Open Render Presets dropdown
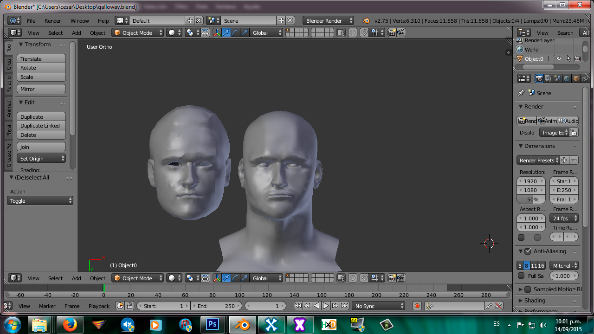This screenshot has height=334, width=594. tap(538, 160)
